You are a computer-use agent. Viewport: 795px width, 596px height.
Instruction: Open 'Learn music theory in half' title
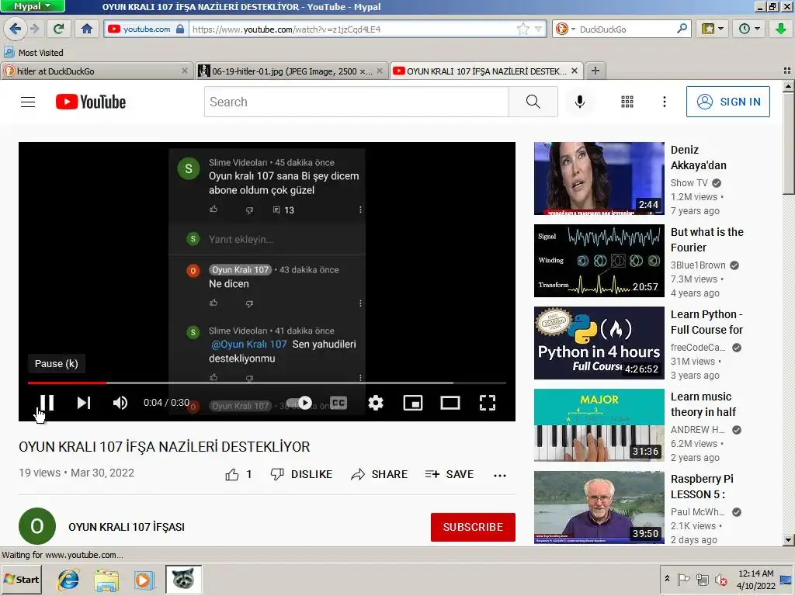coord(703,404)
